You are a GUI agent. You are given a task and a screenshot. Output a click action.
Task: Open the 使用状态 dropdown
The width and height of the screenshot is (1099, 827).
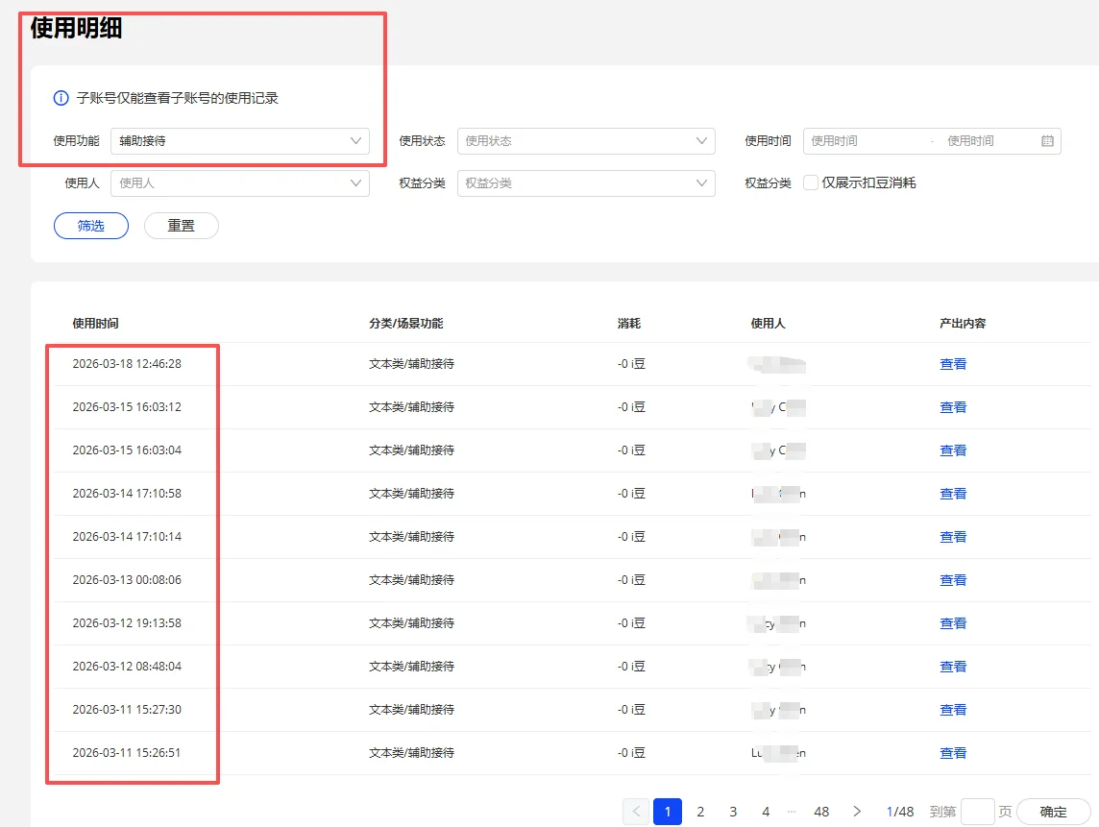coord(586,141)
